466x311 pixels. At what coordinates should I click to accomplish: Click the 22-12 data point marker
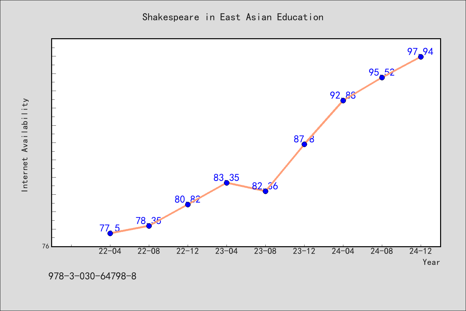[188, 204]
